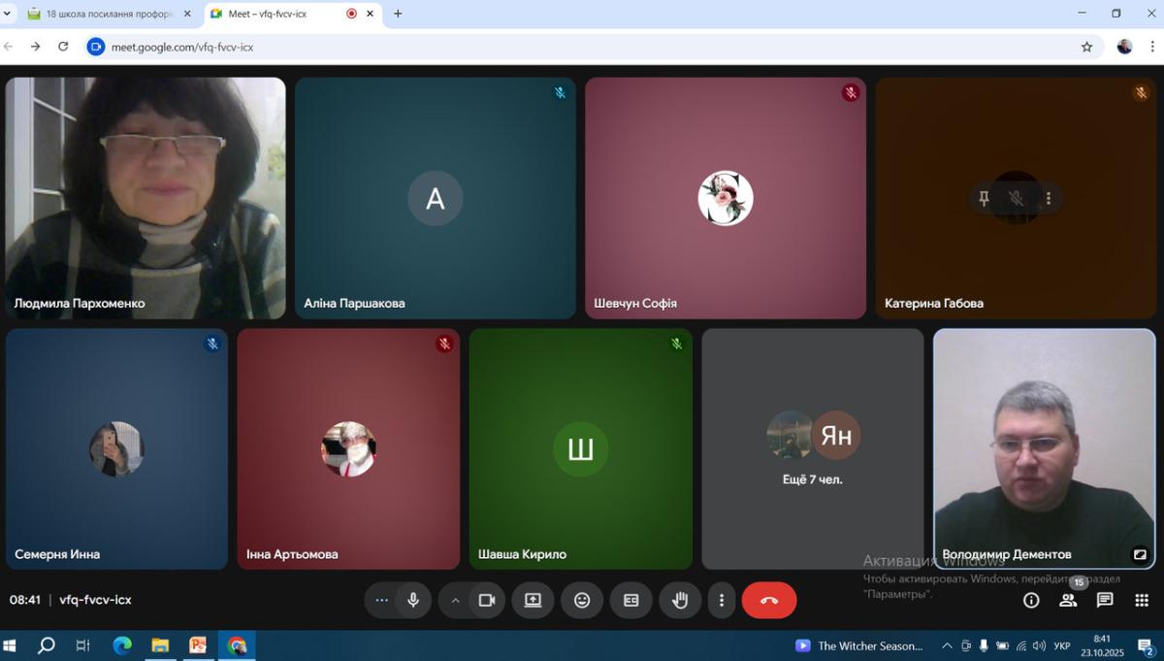Open a new browser tab
1164x661 pixels.
click(398, 14)
